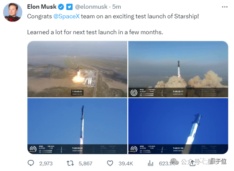This screenshot has height=171, width=234.
Task: Open the liftoff aerial launch photo
Action: [x=77, y=69]
